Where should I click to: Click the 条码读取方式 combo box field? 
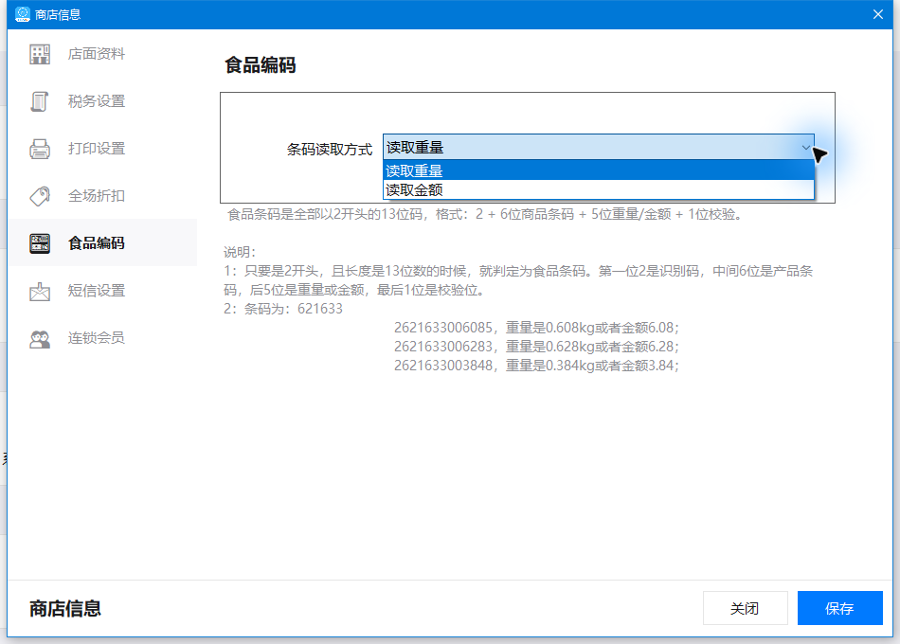pyautogui.click(x=598, y=148)
